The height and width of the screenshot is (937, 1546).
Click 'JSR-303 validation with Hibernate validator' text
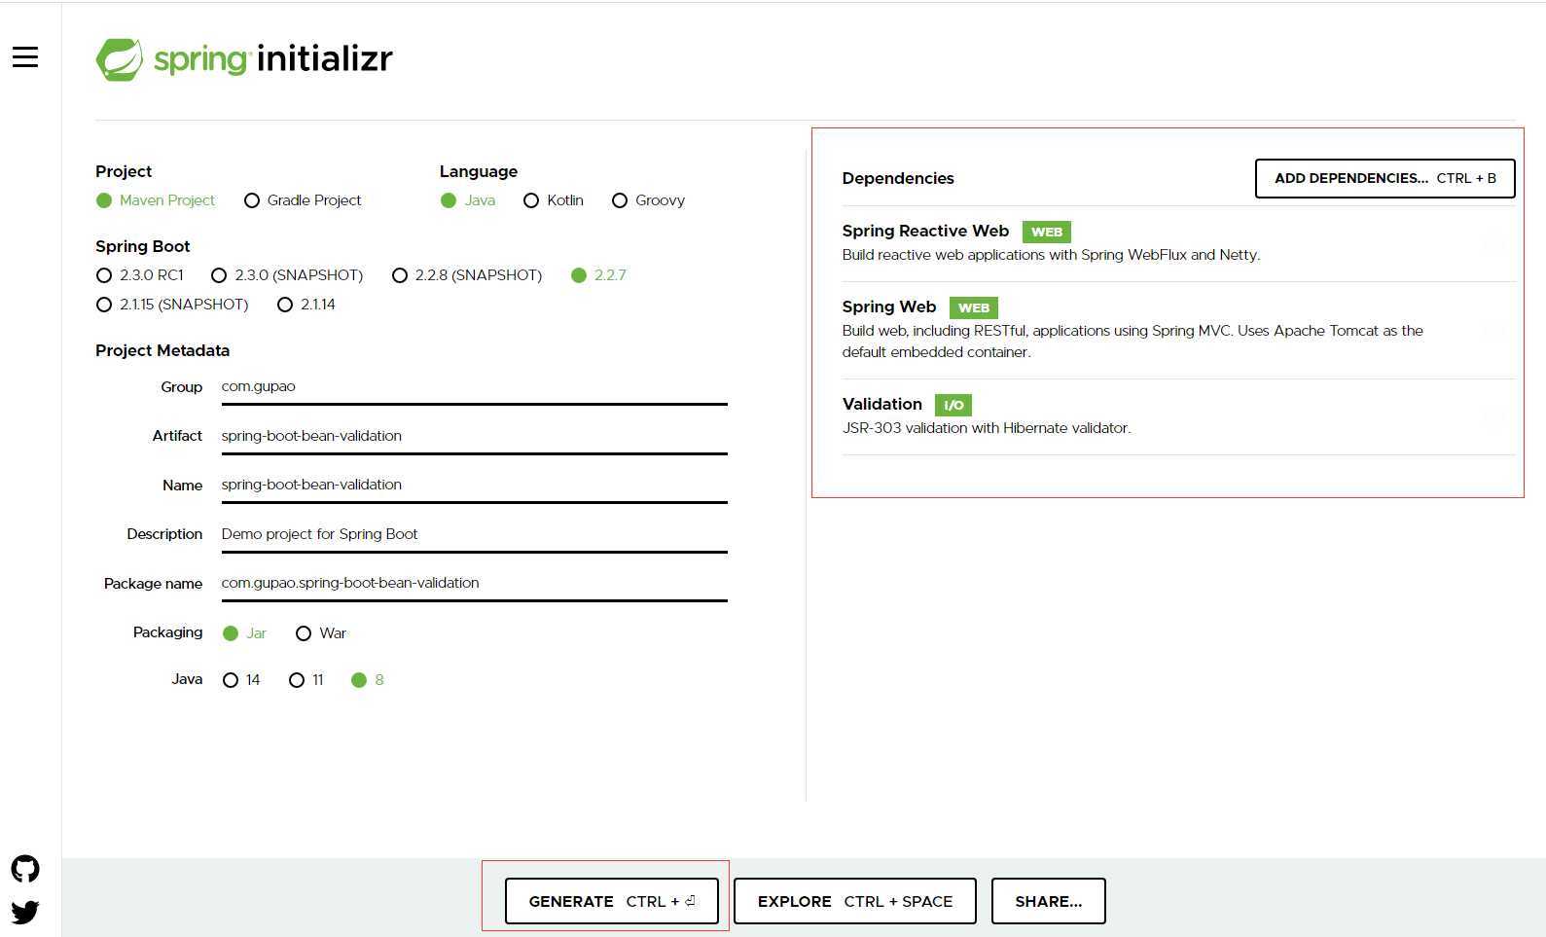(987, 428)
